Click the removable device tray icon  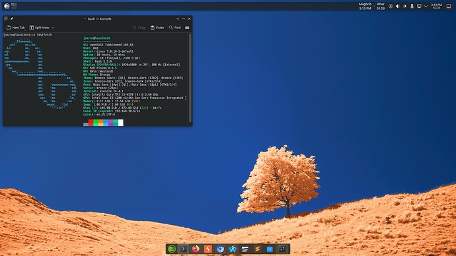pyautogui.click(x=412, y=6)
